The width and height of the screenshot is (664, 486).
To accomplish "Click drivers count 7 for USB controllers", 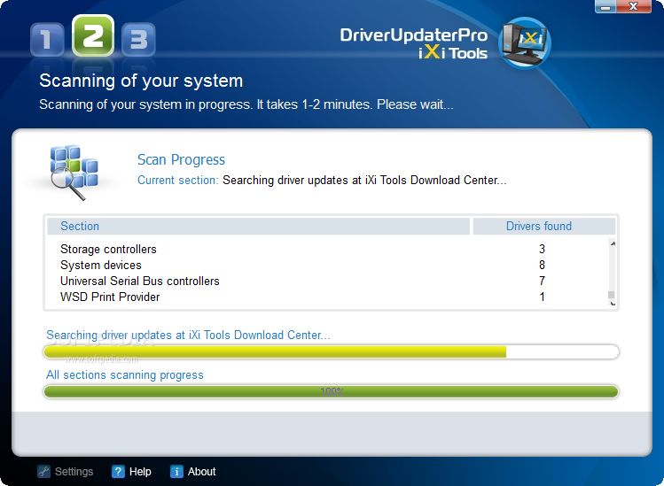I will (x=542, y=281).
